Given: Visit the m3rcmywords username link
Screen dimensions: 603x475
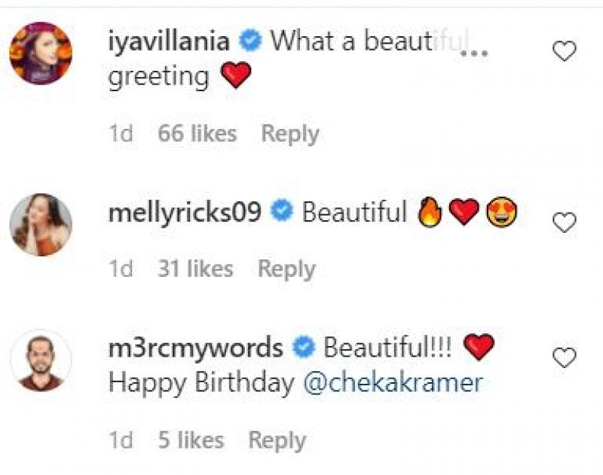Looking at the screenshot, I should point(196,348).
